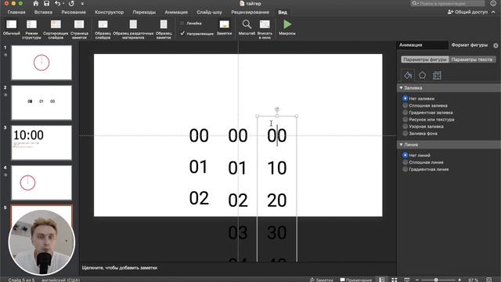The height and width of the screenshot is (282, 501).
Task: Close the Формат фигуры pane
Action: pyautogui.click(x=496, y=45)
